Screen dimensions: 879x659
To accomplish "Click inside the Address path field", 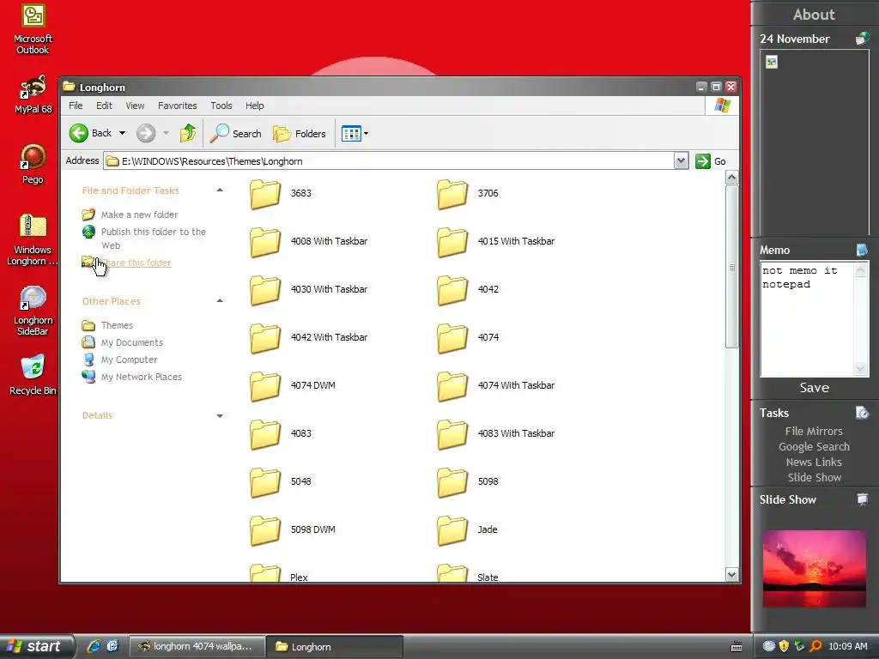I will coord(389,161).
